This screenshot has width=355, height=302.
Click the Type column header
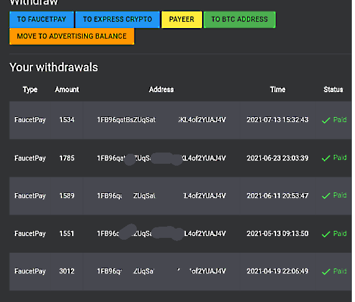coord(30,90)
